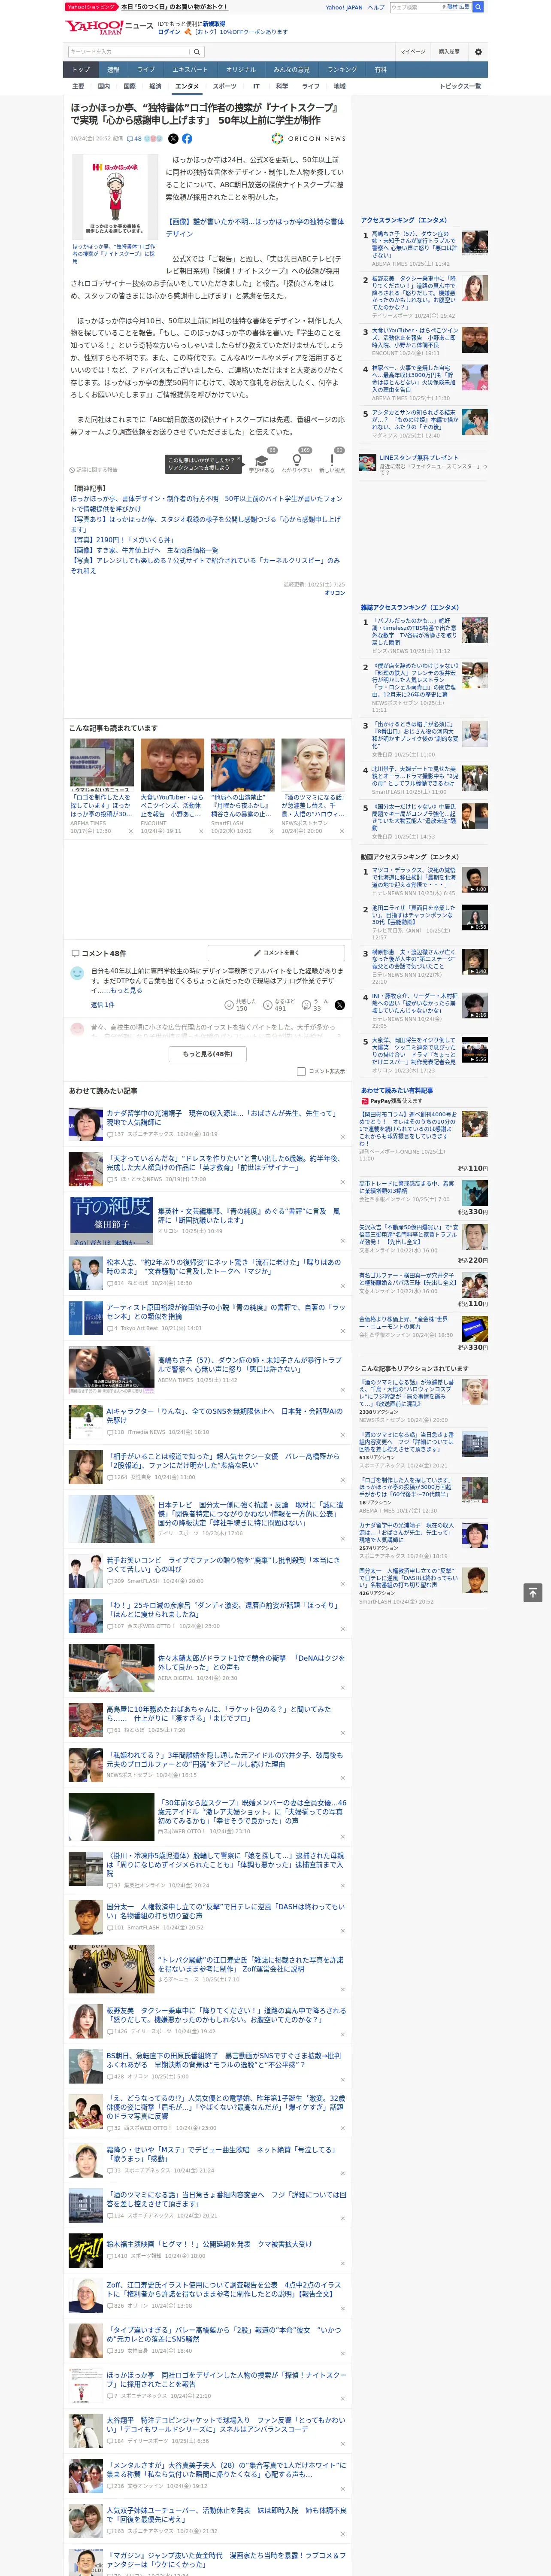Viewport: 551px width, 2576px height.
Task: Open the ヘルプ link in top bar
Action: pyautogui.click(x=375, y=7)
